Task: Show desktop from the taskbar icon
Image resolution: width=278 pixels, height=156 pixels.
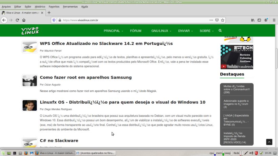Action: [x=9, y=153]
